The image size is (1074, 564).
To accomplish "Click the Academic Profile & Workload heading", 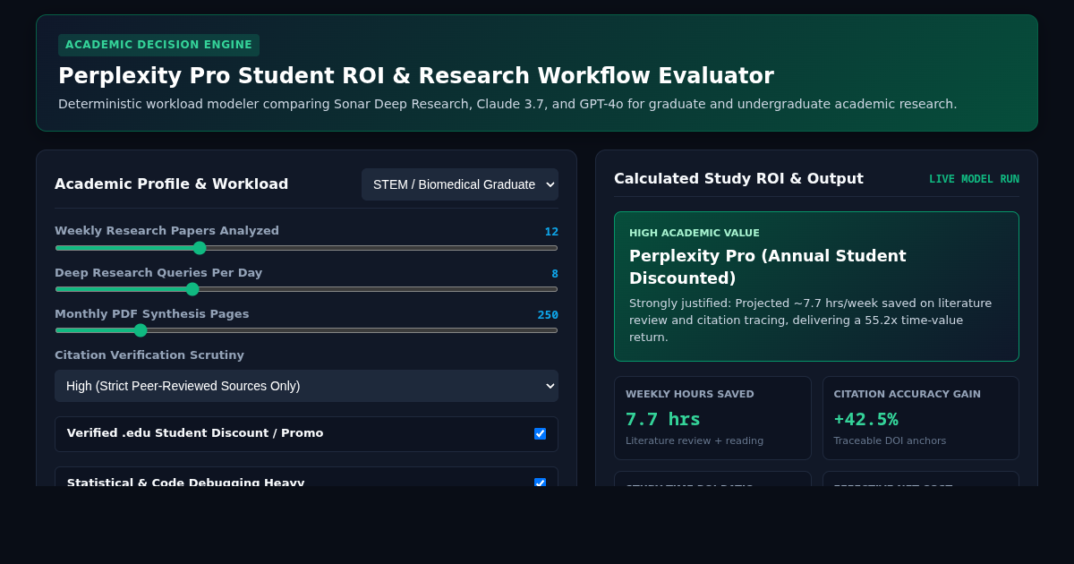I will pyautogui.click(x=172, y=184).
